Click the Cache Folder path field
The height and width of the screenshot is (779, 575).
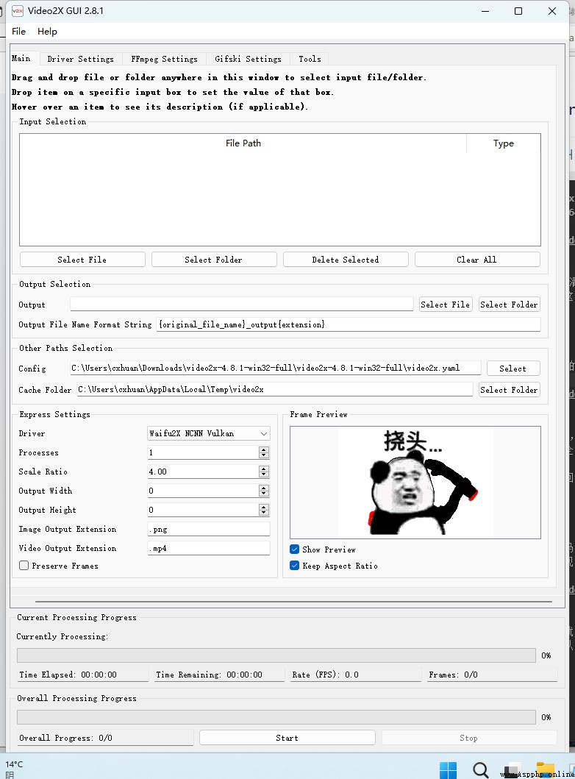point(274,390)
